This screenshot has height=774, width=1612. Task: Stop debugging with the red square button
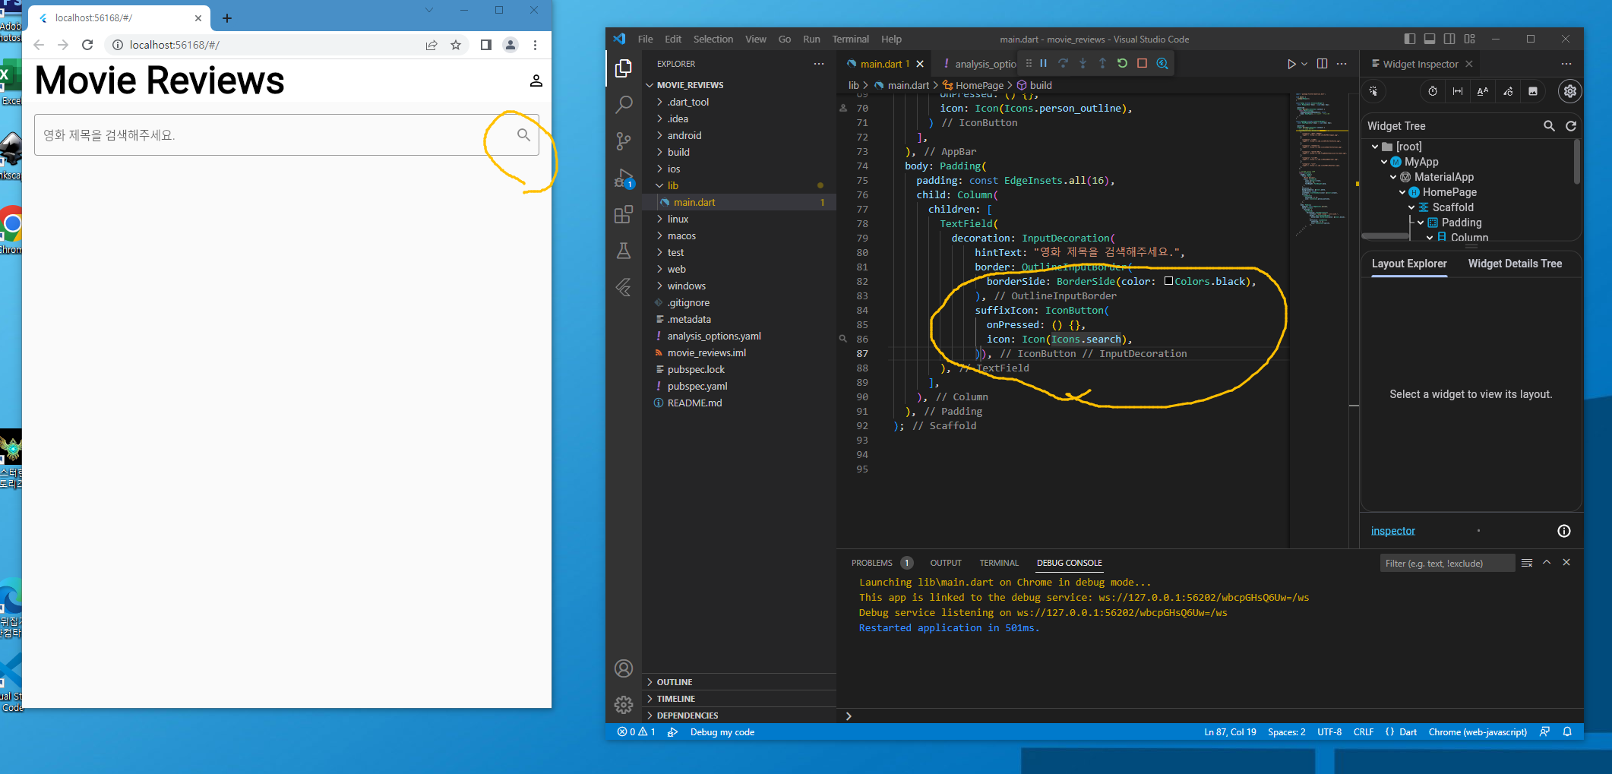tap(1142, 64)
